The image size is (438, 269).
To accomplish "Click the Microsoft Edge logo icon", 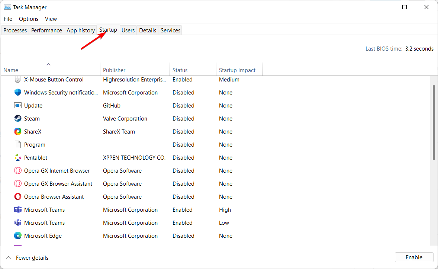I will [17, 236].
